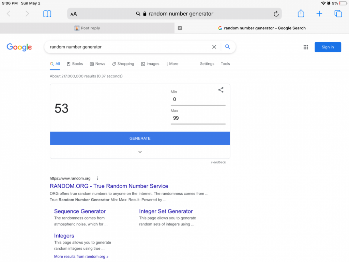Open Google apps grid icon
349x262 pixels.
[306, 47]
